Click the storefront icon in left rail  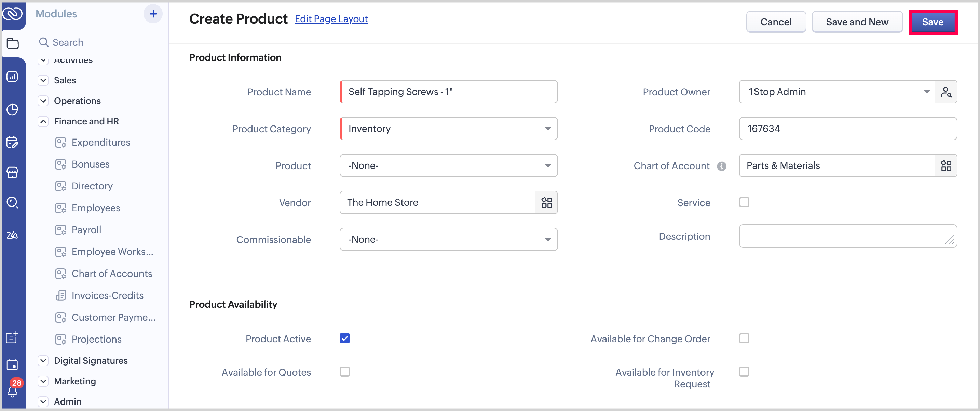click(x=13, y=173)
